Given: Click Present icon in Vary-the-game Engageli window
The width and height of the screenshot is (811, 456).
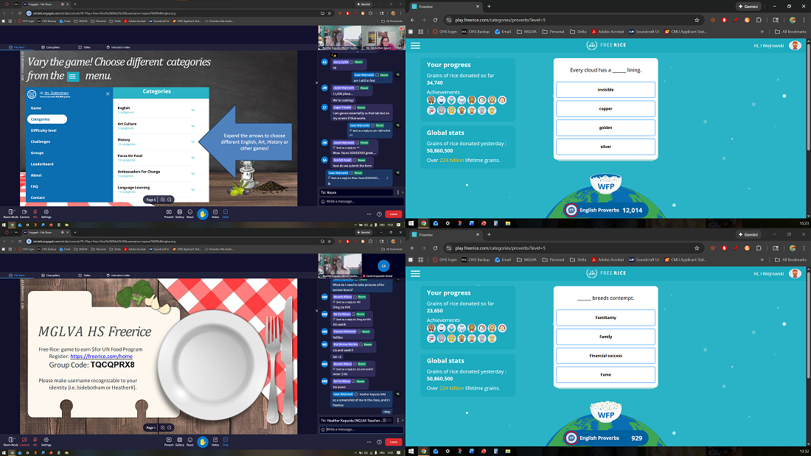Looking at the screenshot, I should click(169, 213).
